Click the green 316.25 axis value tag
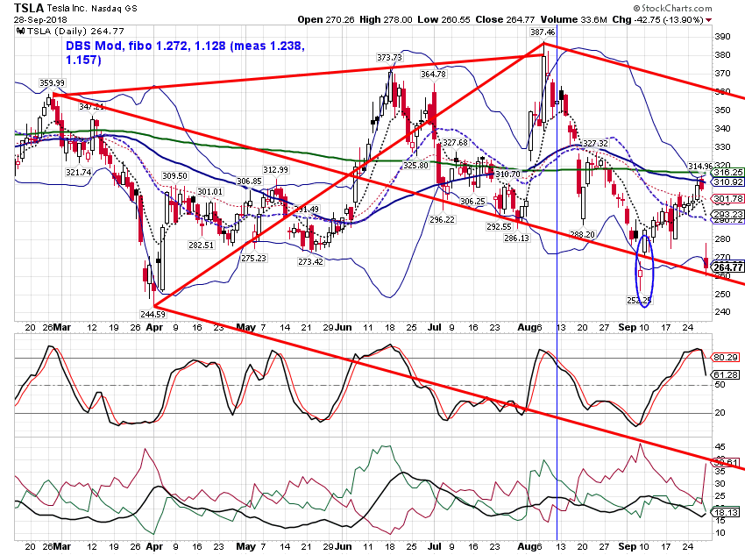745x555 pixels. click(x=728, y=173)
